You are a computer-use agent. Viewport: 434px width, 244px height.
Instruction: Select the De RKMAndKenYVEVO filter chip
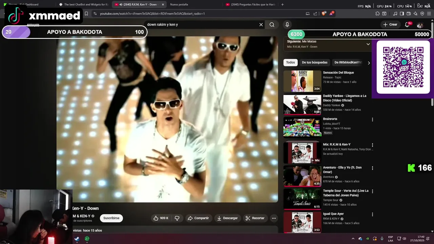pos(348,62)
